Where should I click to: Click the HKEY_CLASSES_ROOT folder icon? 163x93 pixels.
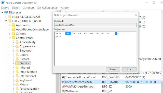coord(10,17)
